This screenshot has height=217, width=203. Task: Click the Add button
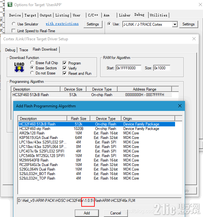[x=87, y=213]
